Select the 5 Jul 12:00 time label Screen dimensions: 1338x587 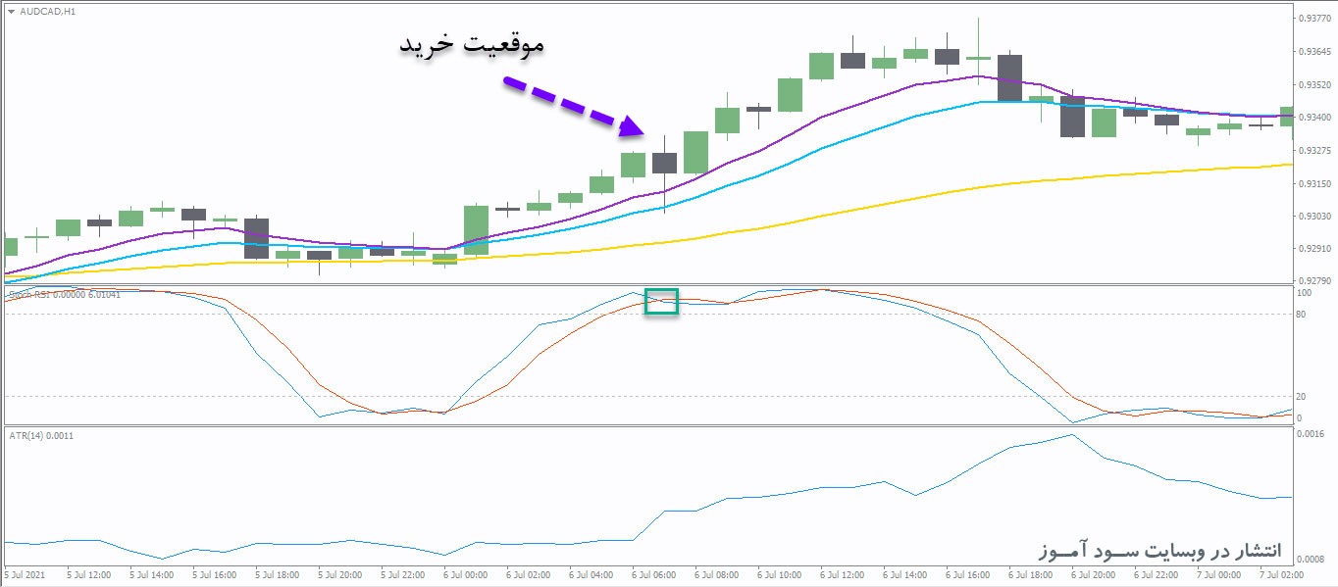click(88, 574)
